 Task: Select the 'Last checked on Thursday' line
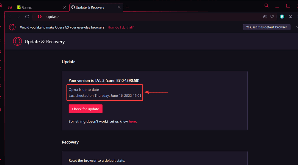pos(105,96)
